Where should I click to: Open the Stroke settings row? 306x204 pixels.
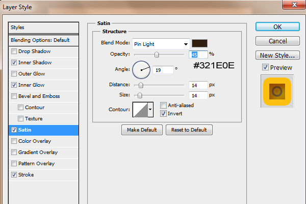(44, 175)
